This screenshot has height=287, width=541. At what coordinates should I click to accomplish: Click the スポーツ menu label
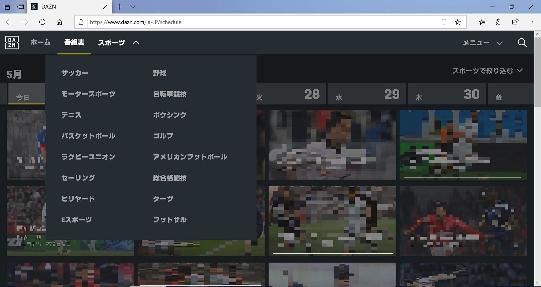pos(112,42)
